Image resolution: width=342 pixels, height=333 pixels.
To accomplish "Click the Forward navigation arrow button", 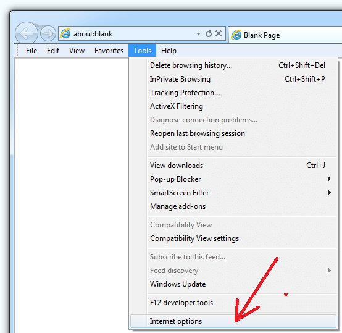I will click(x=48, y=33).
